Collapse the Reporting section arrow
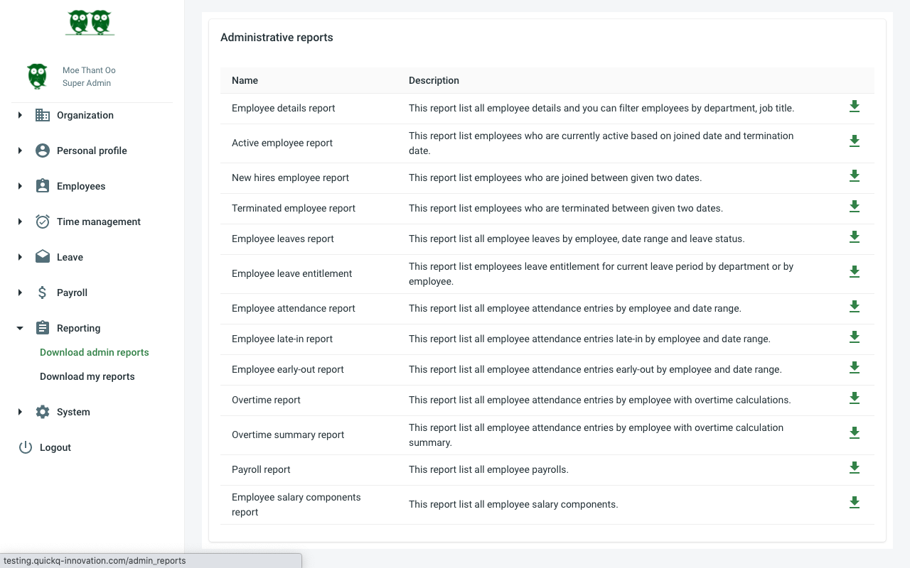Viewport: 910px width, 568px height. coord(20,328)
